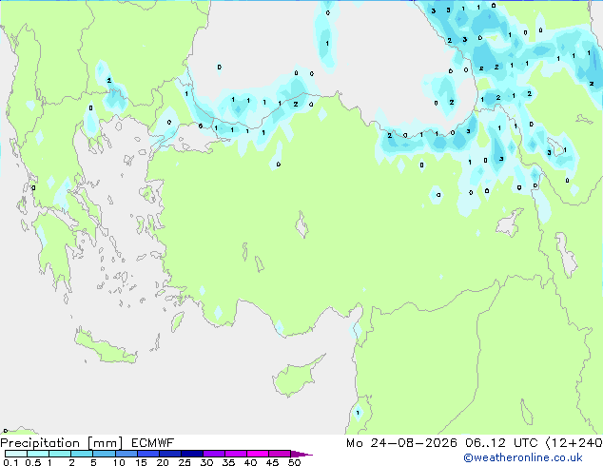Select the legend swatch between 0.5 and 1
Image resolution: width=603 pixels, height=466 pixels.
[x=38, y=454]
